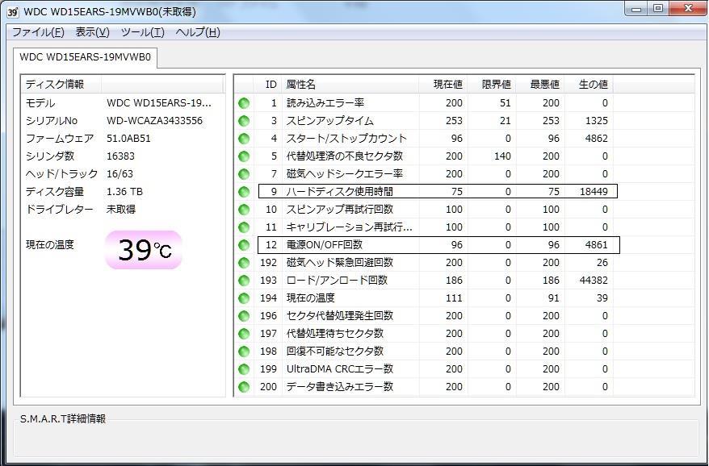Viewport: 709px width, 466px height.
Task: Select the 回復不可能なセクタ数 attribute name
Action: click(335, 352)
